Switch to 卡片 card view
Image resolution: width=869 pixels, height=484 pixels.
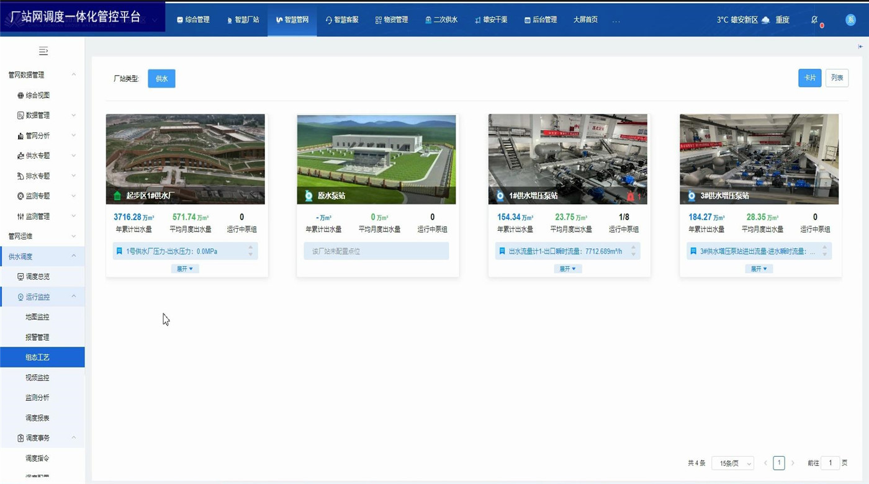click(x=809, y=78)
